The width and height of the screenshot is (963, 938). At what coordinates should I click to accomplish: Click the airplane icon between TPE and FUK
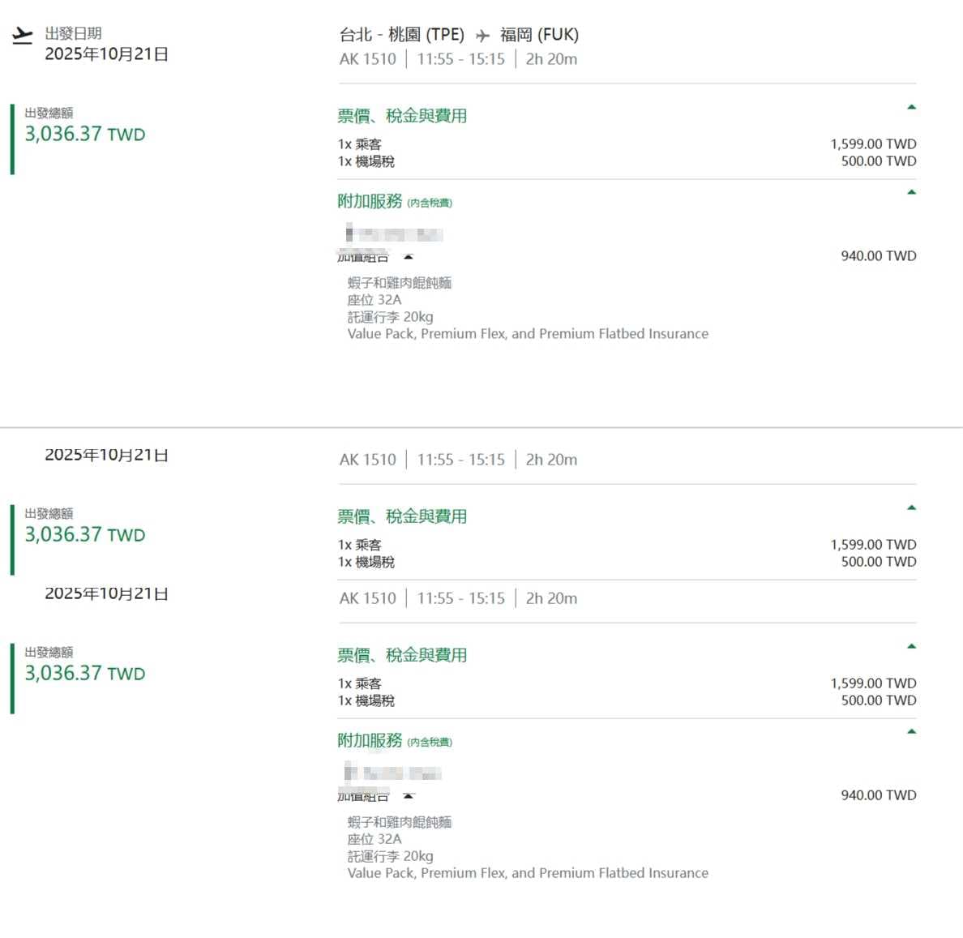point(483,36)
